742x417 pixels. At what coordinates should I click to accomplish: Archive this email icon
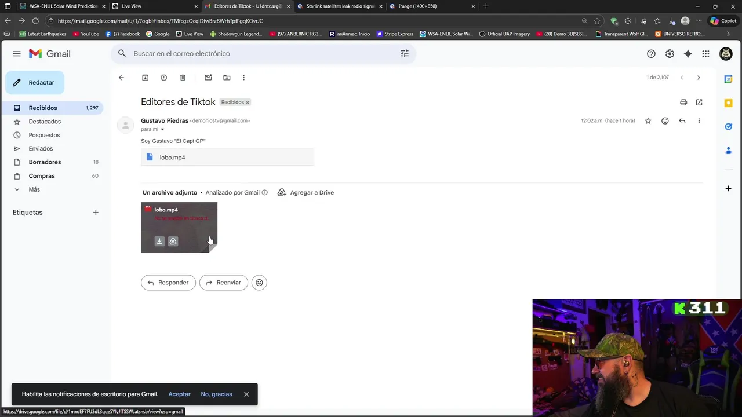pos(146,78)
